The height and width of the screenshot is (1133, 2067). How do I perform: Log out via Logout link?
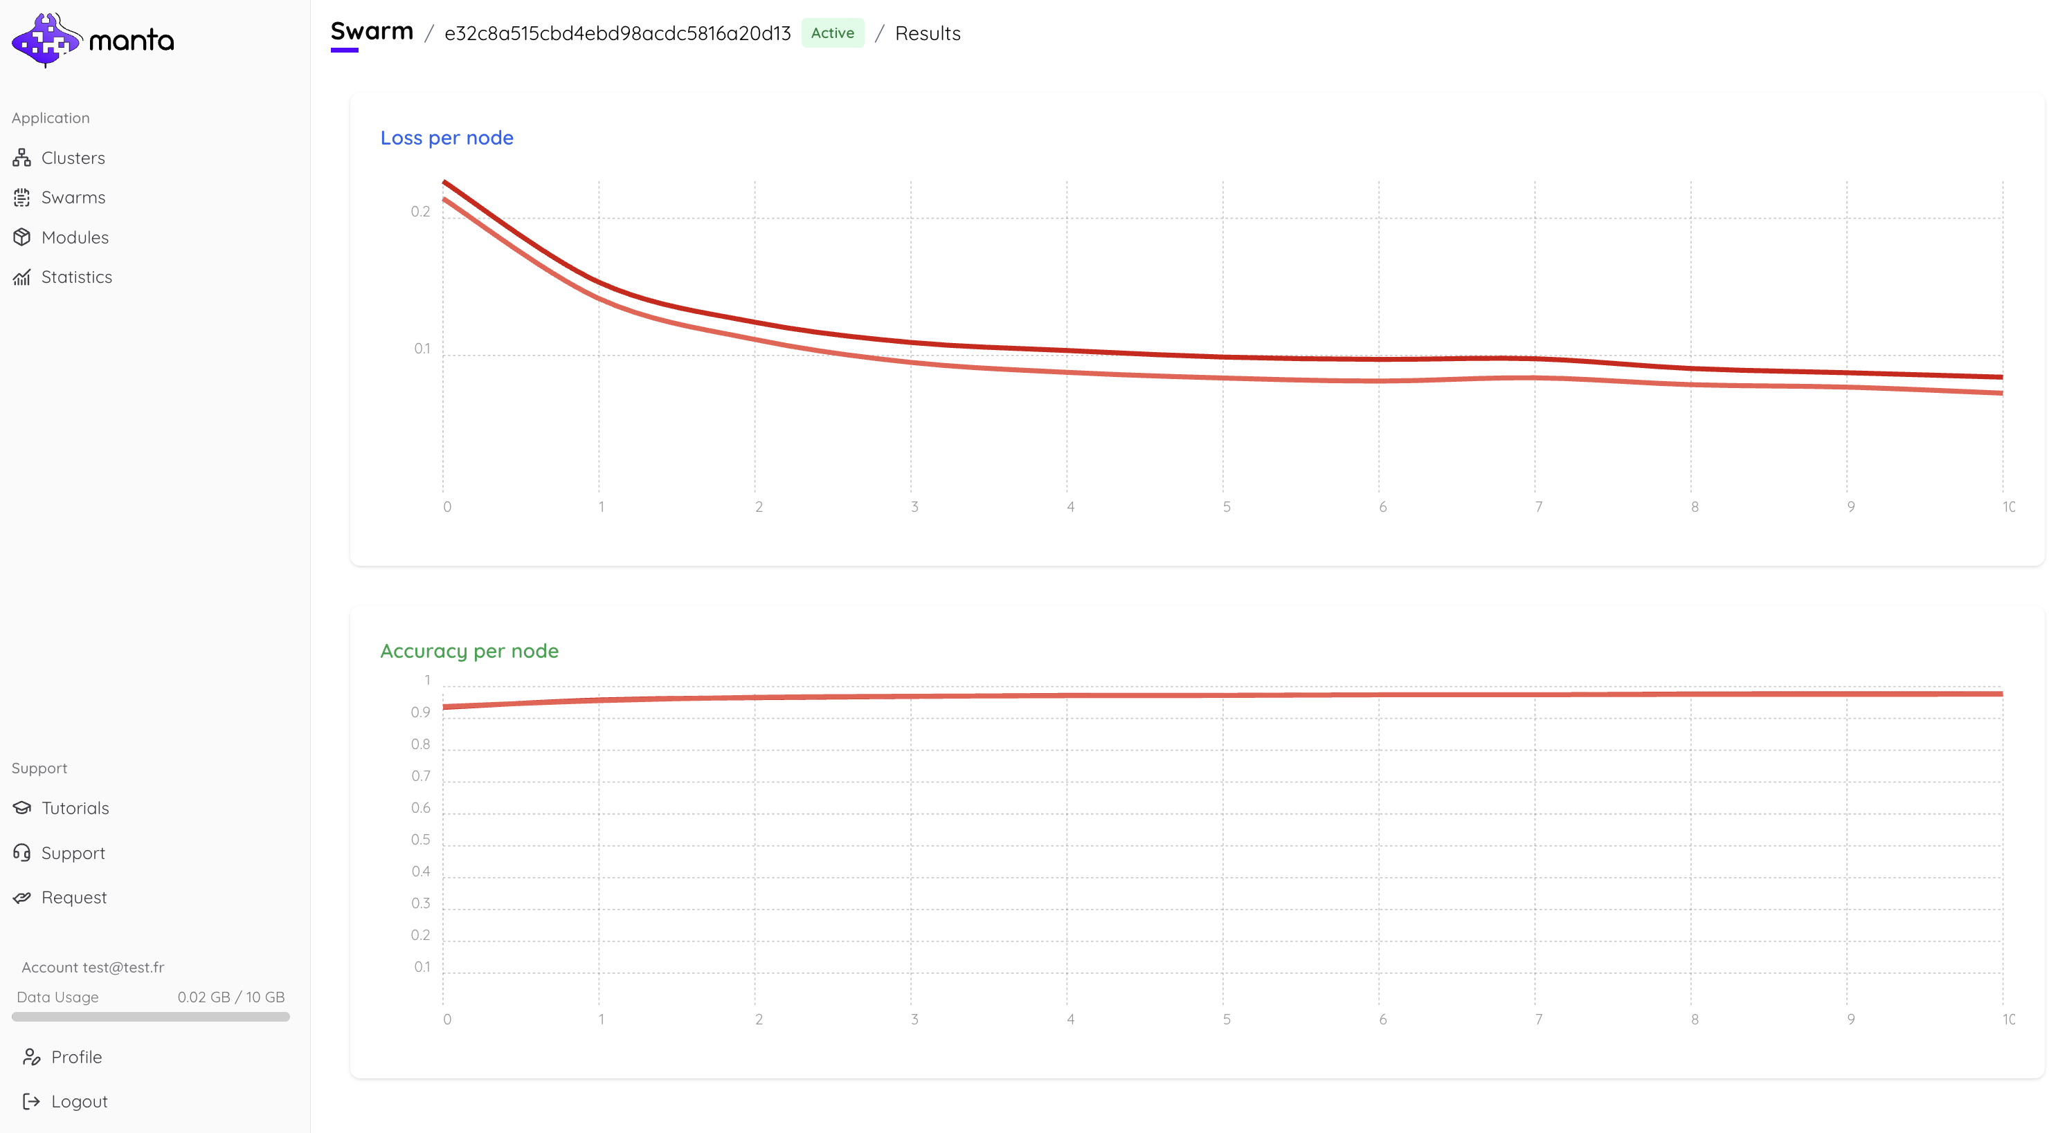[x=80, y=1101]
